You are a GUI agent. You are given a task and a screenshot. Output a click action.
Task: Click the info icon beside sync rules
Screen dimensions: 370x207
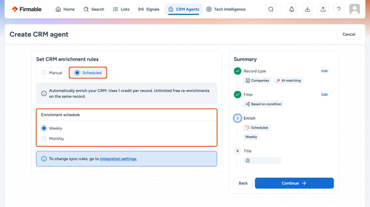(44, 159)
